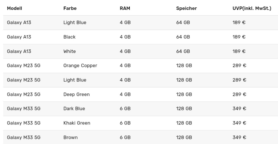Image resolution: width=278 pixels, height=144 pixels.
Task: Select the Khaki Green color cell
Action: (77, 123)
